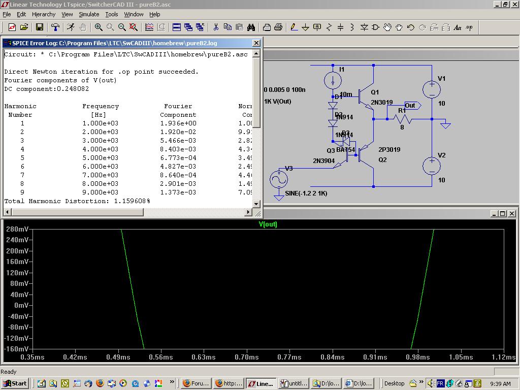Screen dimensions: 520x390
Task: Click the Text 'Aa' tool
Action: tap(458, 27)
